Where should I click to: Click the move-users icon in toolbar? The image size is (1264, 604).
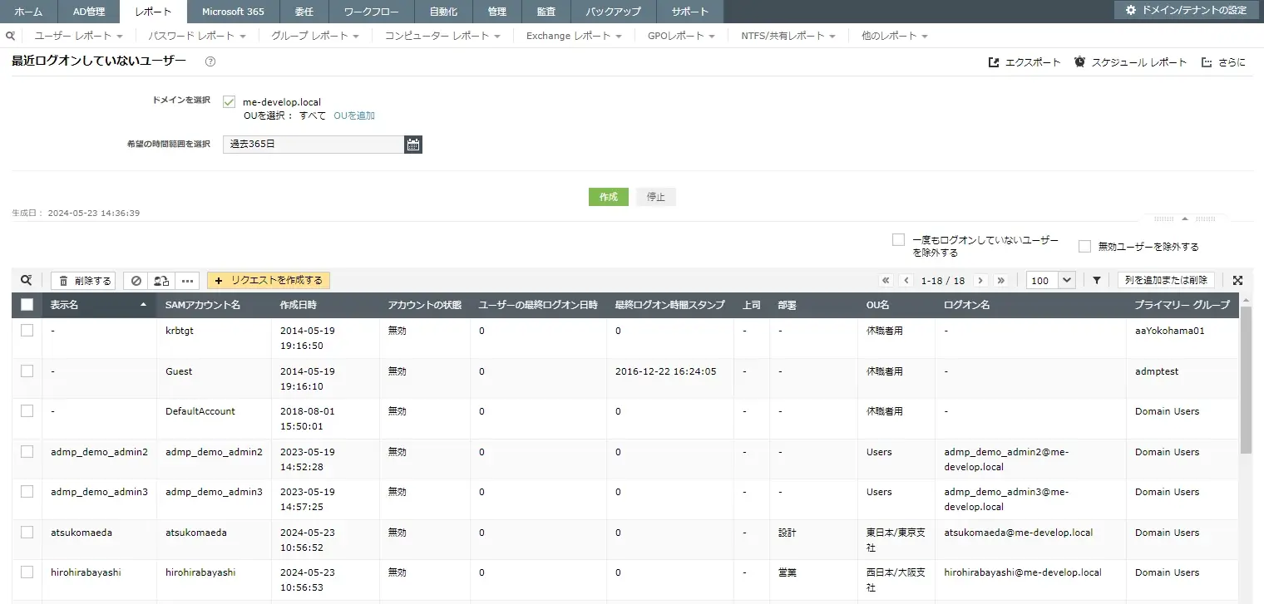point(161,281)
